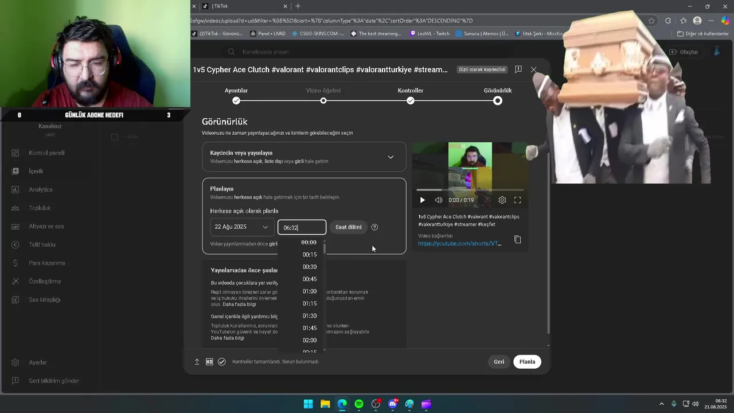This screenshot has height=413, width=734.
Task: Open Diğer sık kullanılanlar bookmarks folder
Action: pos(703,34)
